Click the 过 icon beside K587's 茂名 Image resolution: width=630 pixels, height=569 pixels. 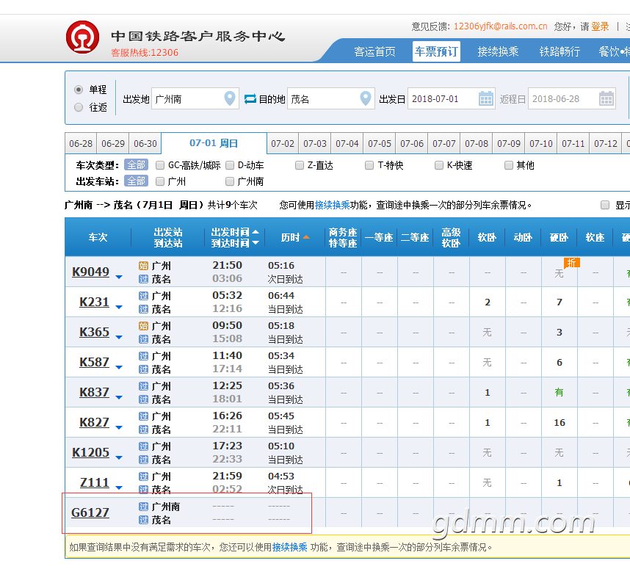[143, 369]
